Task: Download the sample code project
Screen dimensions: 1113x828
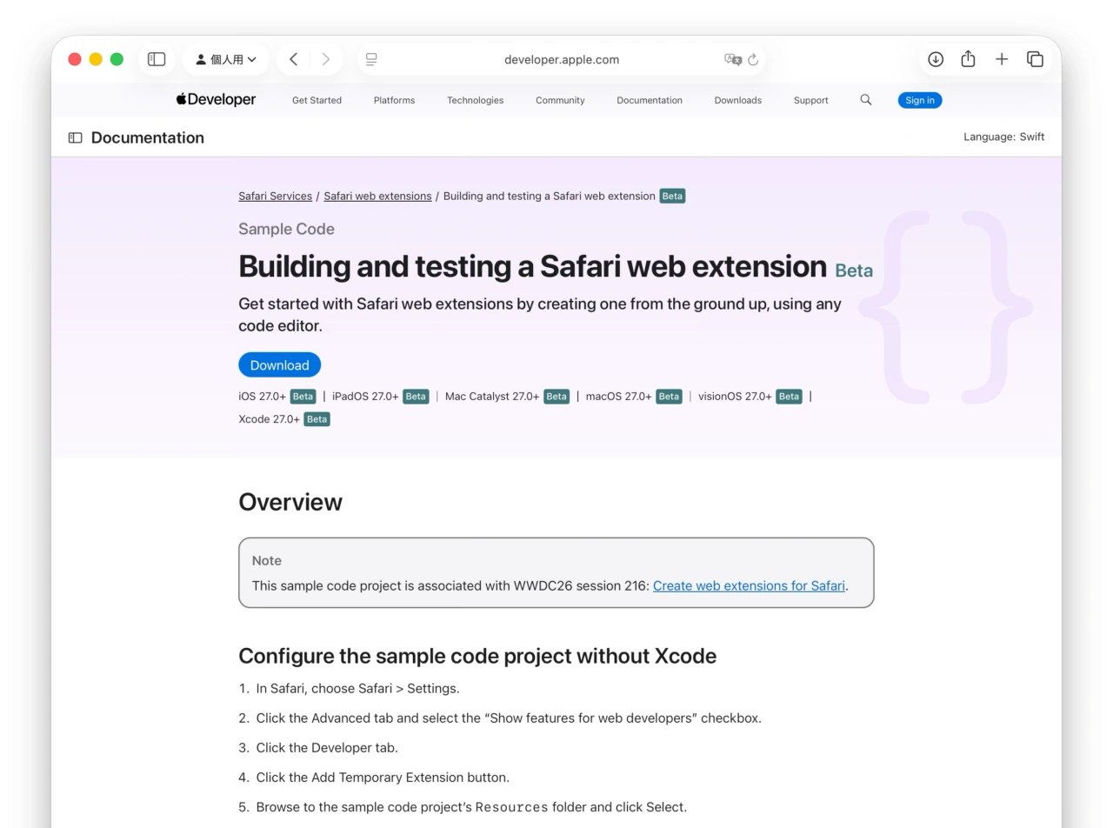Action: (279, 364)
